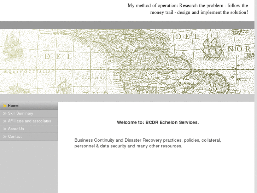Click the chevron icon beside About Us
This screenshot has width=257, height=193.
coord(5,129)
